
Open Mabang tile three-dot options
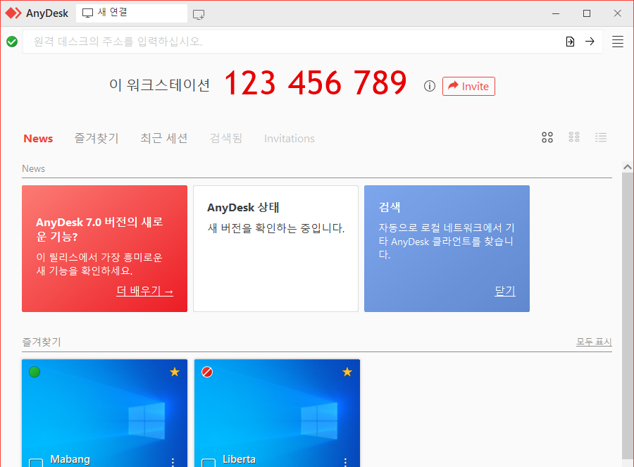pos(173,462)
